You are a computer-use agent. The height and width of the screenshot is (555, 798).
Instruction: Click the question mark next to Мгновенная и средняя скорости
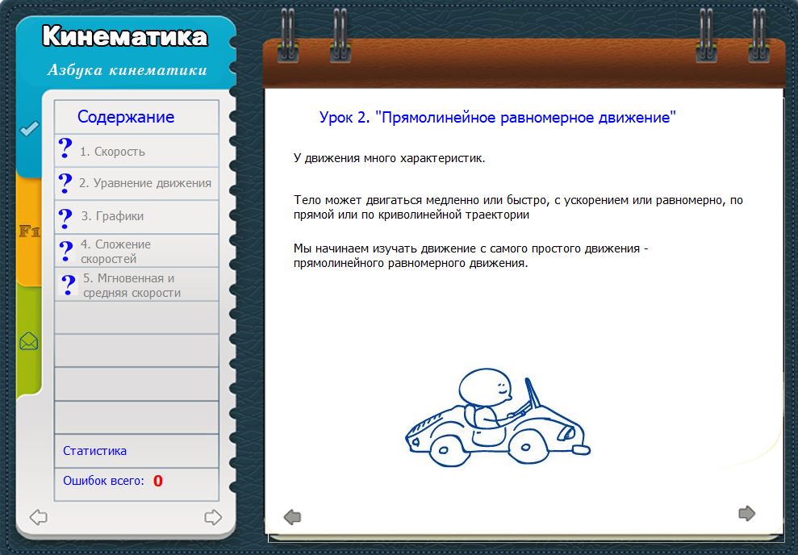coord(69,286)
